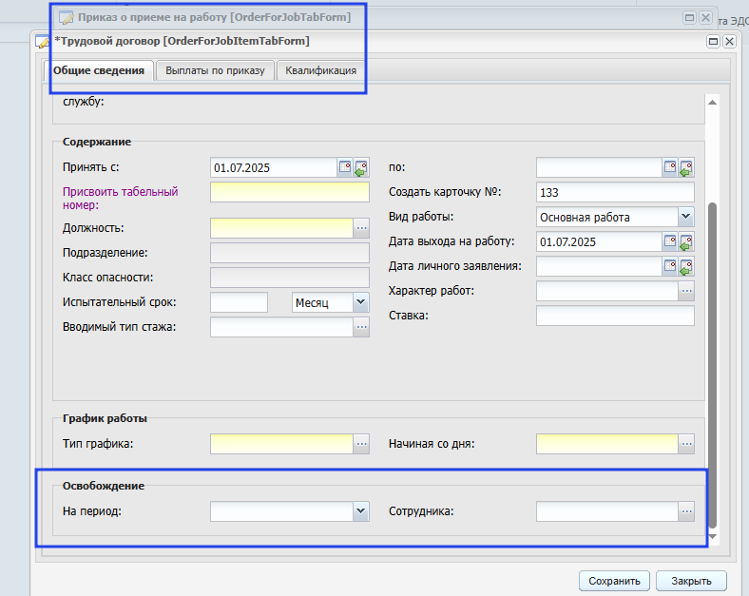Open Сотрудника lookup ellipsis button

pyautogui.click(x=686, y=511)
